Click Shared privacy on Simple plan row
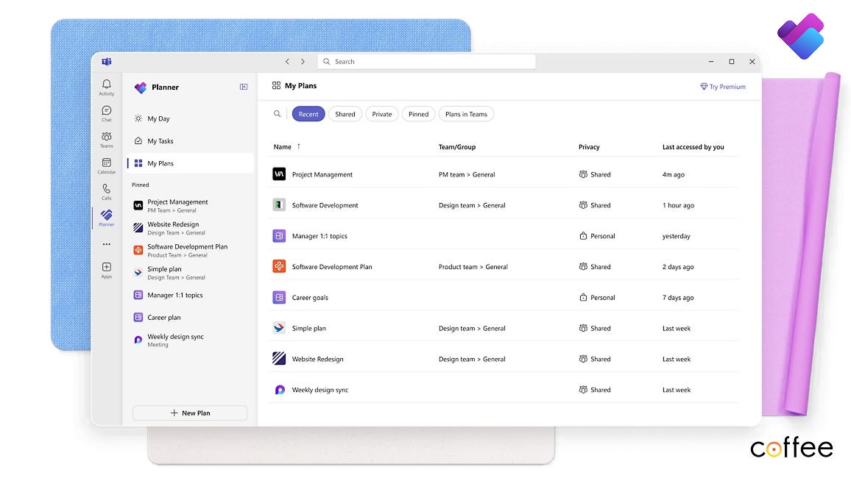Screen dimensions: 851x478 point(595,329)
